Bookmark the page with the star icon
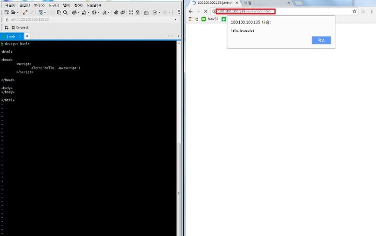The width and height of the screenshot is (376, 236). click(x=355, y=11)
